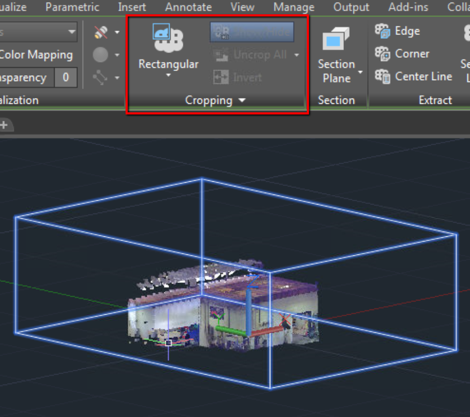
Task: Toggle Show/Hide cropped point cloud regions
Action: pyautogui.click(x=251, y=31)
